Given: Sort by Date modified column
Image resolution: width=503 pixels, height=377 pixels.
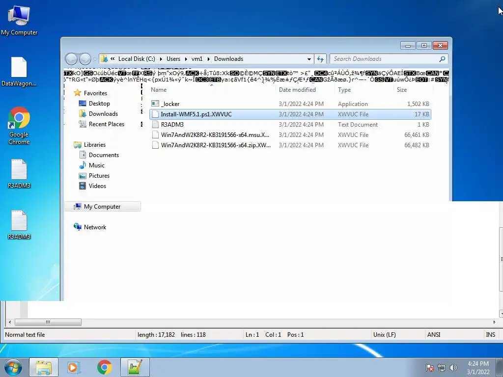Looking at the screenshot, I should pyautogui.click(x=305, y=90).
